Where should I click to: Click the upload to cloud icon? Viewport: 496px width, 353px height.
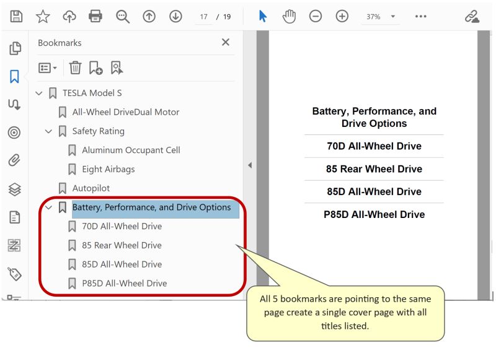point(69,16)
